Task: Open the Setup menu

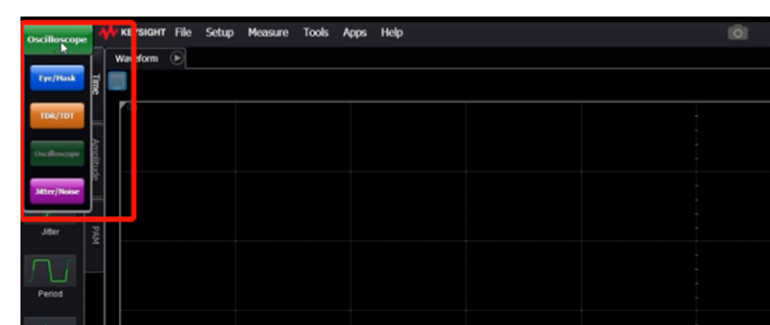Action: (x=220, y=33)
